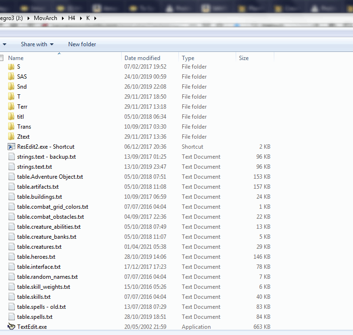The image size is (353, 335).
Task: Click the Shortcut type cell for ResEdit2.exe
Action: point(193,147)
